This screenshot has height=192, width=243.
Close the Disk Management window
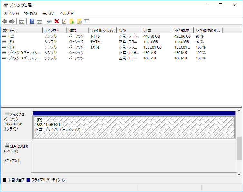[235, 5]
